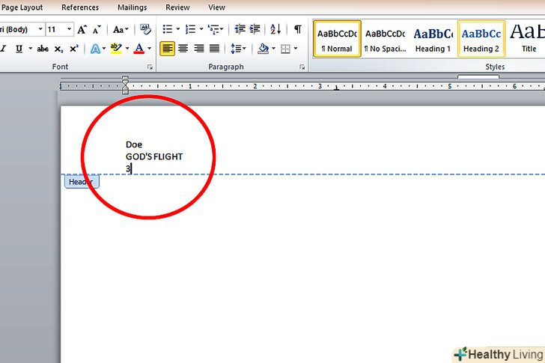Viewport: 545px width, 363px height.
Task: Click the Line Spacing icon
Action: [235, 49]
